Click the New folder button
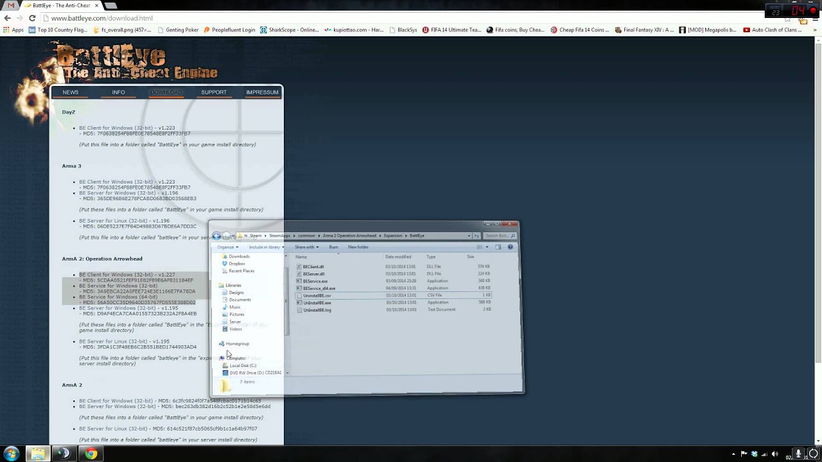822x462 pixels. coord(358,247)
